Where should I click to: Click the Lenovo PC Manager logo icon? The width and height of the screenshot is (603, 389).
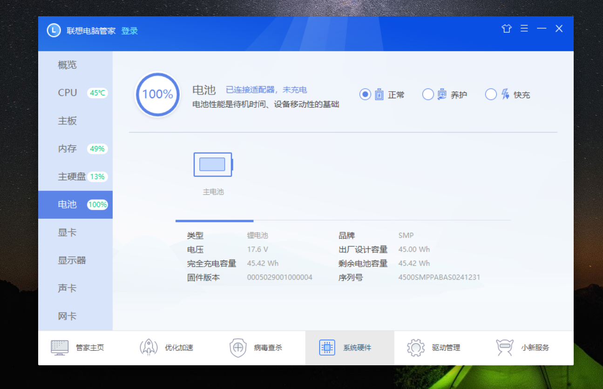[54, 31]
